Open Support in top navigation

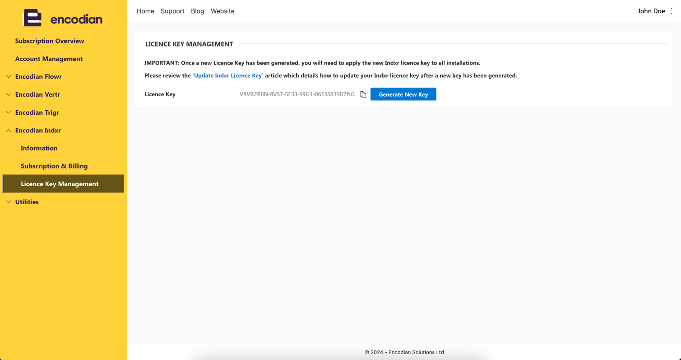click(x=172, y=11)
